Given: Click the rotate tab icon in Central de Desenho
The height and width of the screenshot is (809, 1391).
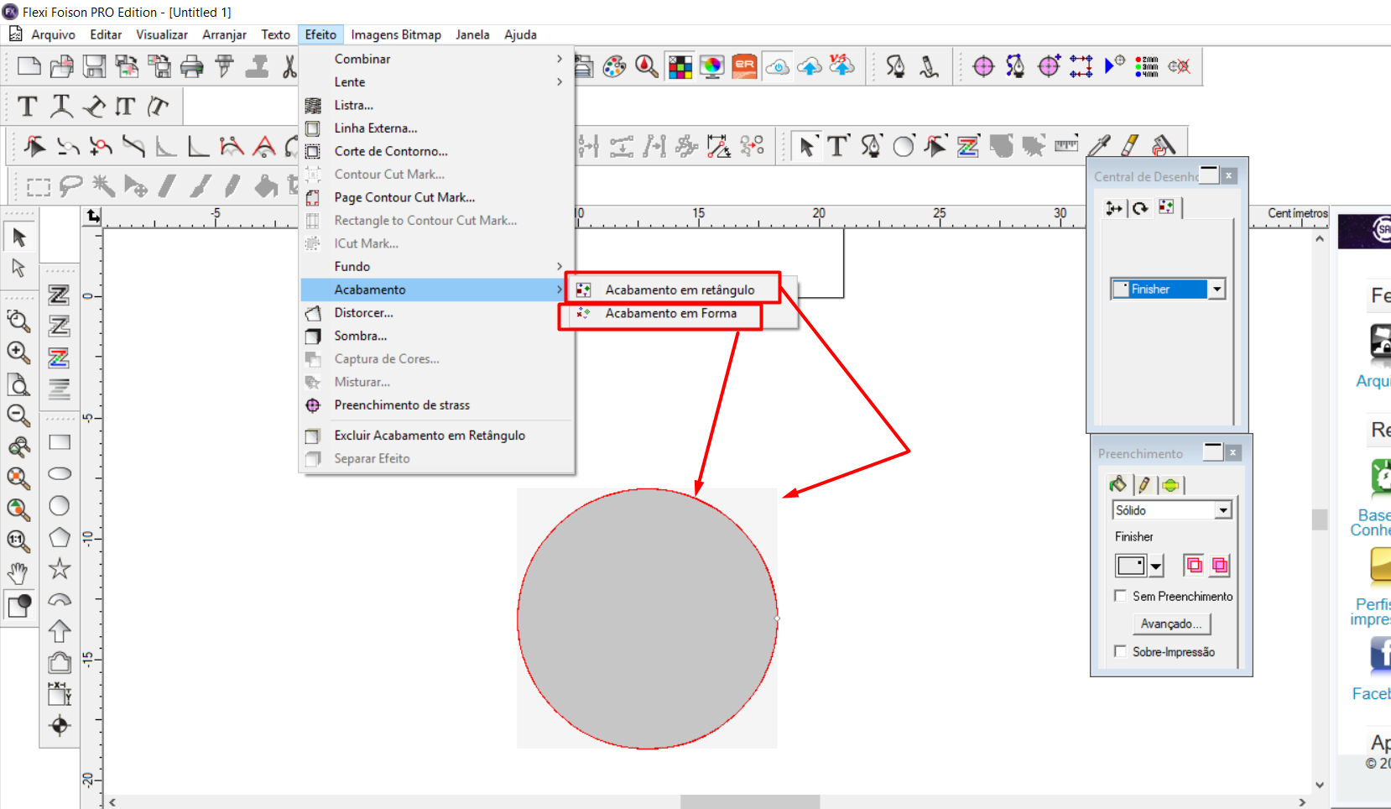Looking at the screenshot, I should click(1140, 208).
